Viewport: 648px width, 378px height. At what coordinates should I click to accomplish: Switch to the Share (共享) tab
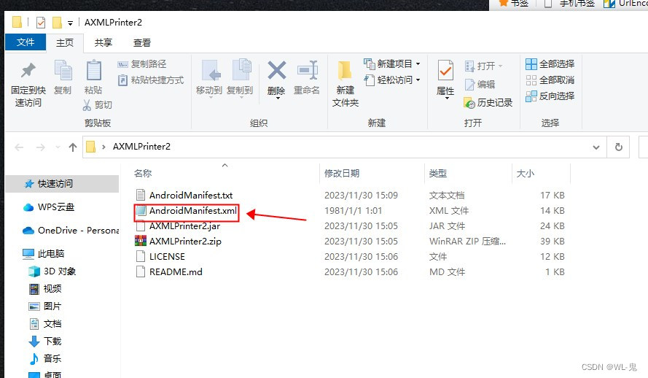coord(104,42)
